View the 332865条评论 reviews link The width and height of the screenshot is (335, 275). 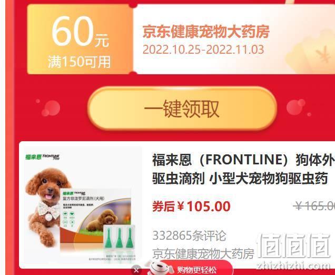click(x=189, y=235)
